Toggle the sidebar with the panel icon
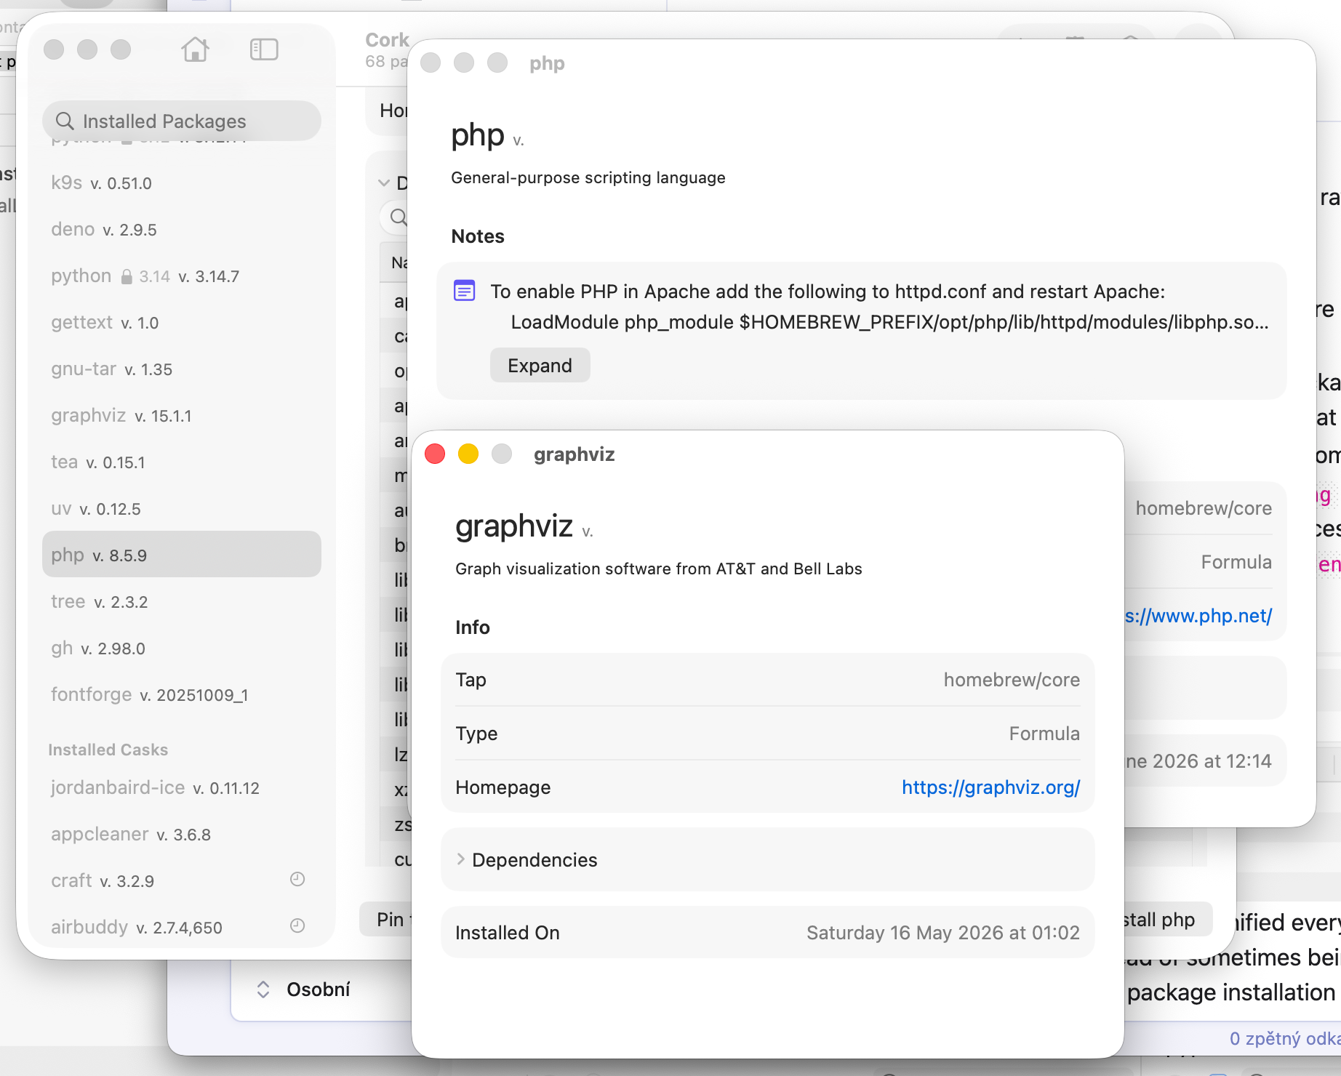Image resolution: width=1341 pixels, height=1076 pixels. 264,49
